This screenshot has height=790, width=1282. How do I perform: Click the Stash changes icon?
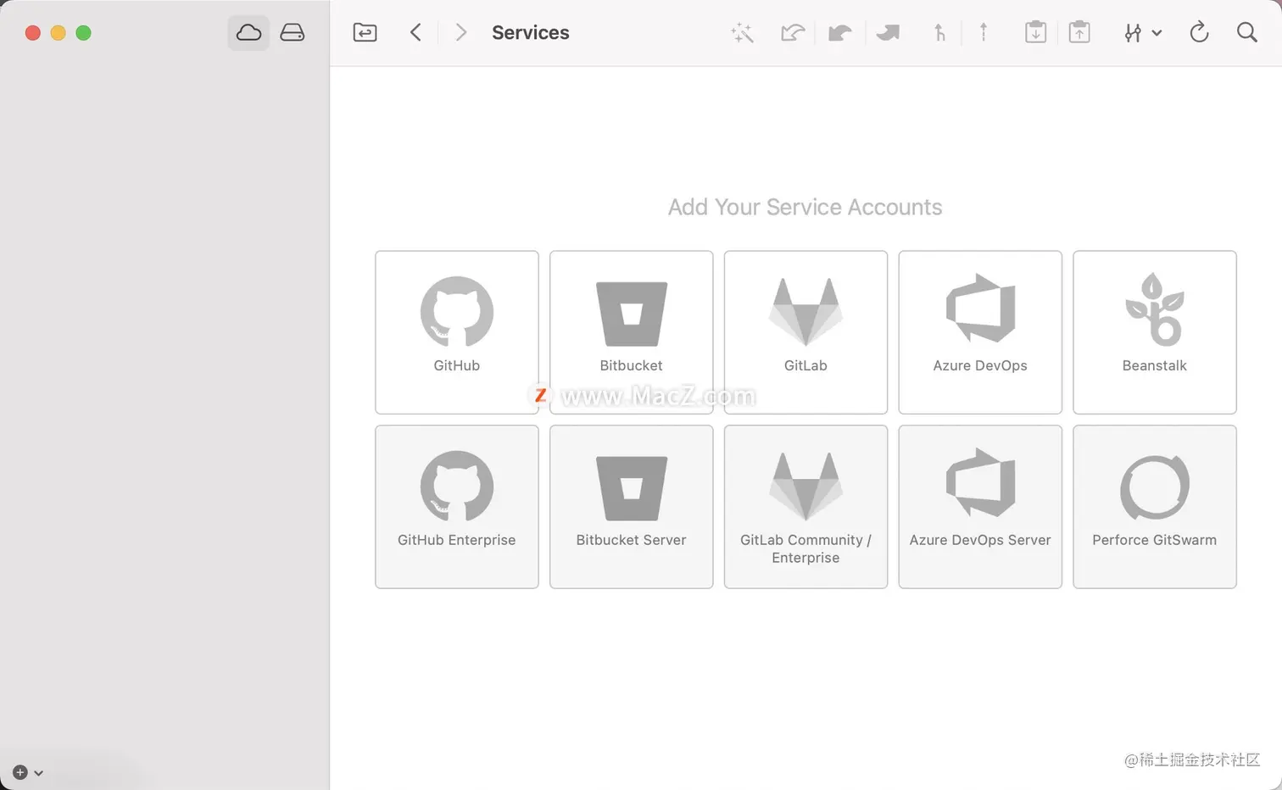click(1035, 33)
